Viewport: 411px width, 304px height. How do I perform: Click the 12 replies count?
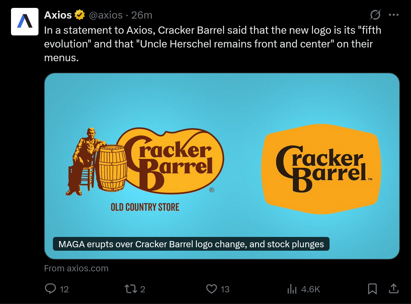(64, 289)
